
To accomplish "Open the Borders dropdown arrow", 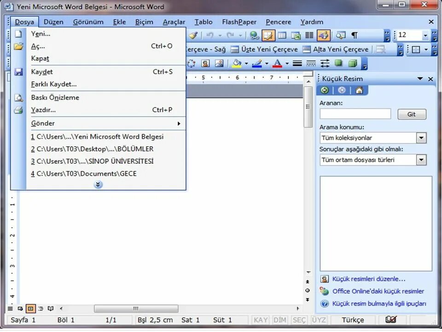I will coord(426,50).
